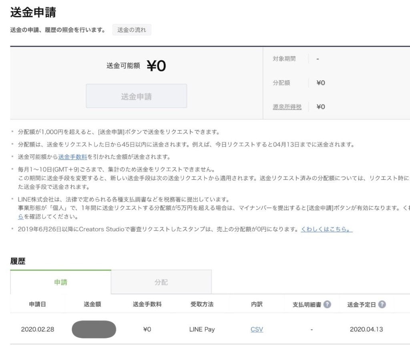Viewport: 410px width, 348px height.
Task: Select the 2020.02.28 request date cell
Action: tap(38, 329)
